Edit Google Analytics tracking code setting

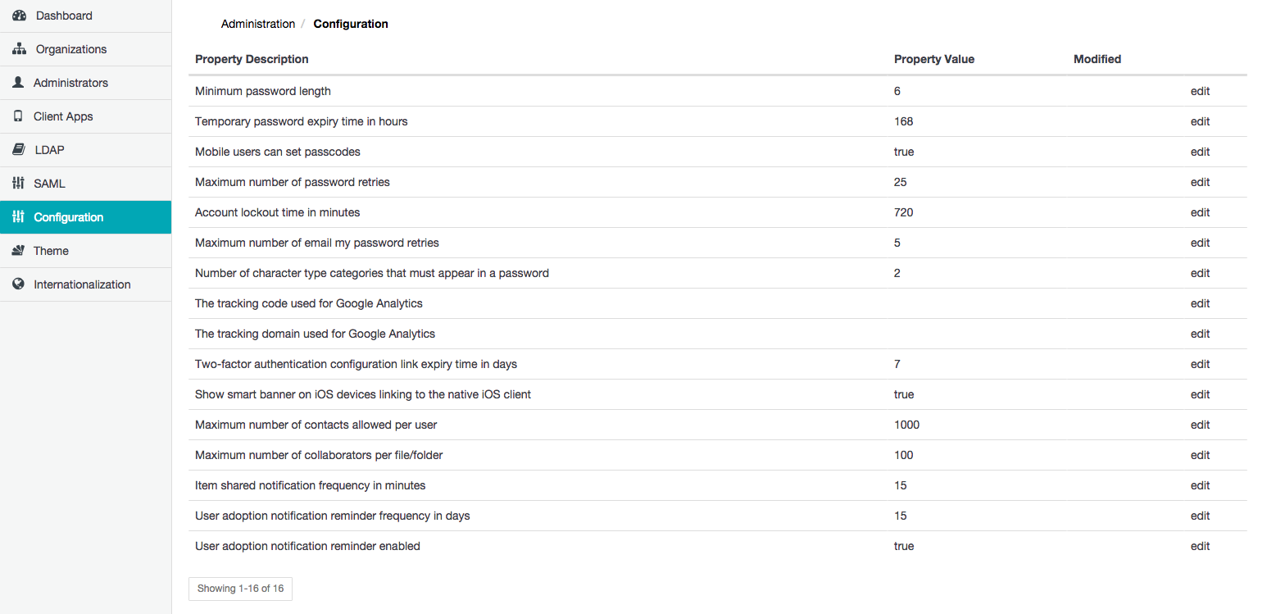(x=1200, y=303)
